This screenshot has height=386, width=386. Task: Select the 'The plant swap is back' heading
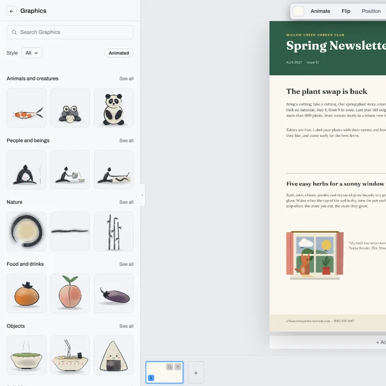tap(326, 91)
